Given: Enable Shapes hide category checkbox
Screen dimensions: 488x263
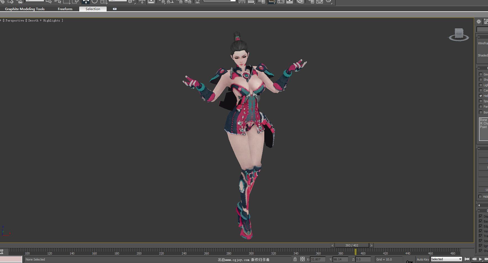Looking at the screenshot, I should pos(481,79).
